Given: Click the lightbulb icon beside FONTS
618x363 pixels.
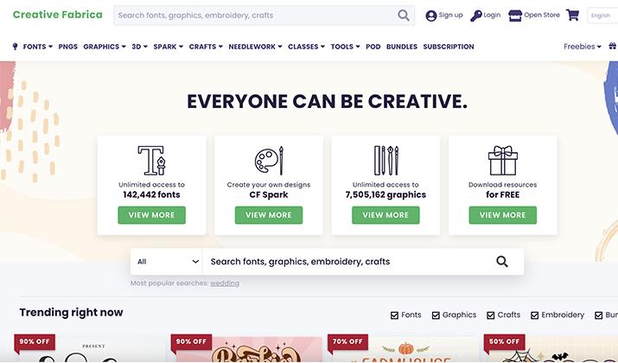Looking at the screenshot, I should click(15, 47).
